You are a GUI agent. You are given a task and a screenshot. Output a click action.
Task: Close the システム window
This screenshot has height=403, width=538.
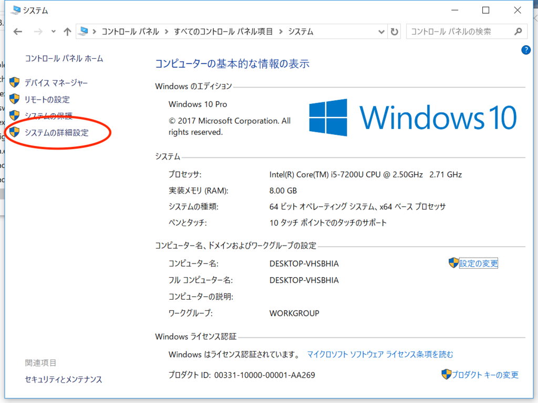[518, 10]
